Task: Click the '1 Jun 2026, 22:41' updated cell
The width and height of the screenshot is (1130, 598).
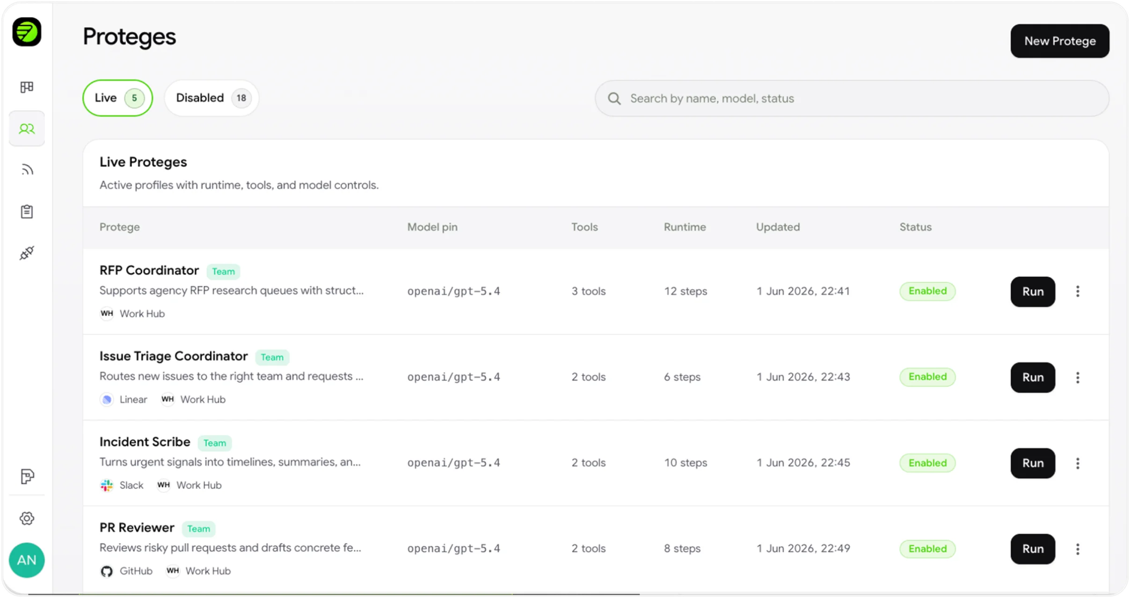Action: pyautogui.click(x=803, y=291)
